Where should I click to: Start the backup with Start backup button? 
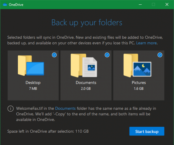[x=147, y=131]
